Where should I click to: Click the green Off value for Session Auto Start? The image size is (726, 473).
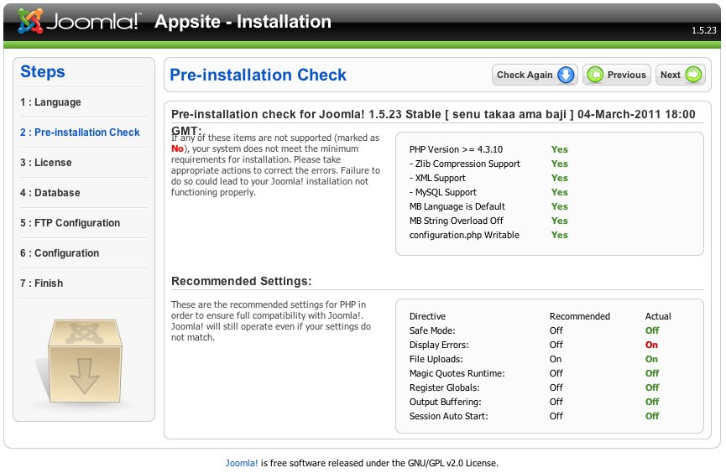(x=652, y=416)
